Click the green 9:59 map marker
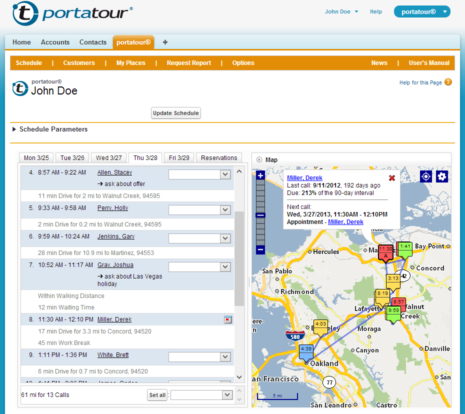This screenshot has height=414, width=465. click(x=393, y=314)
